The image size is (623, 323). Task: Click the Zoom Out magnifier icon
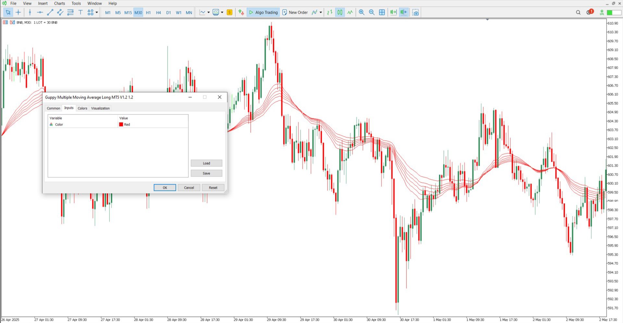[372, 12]
